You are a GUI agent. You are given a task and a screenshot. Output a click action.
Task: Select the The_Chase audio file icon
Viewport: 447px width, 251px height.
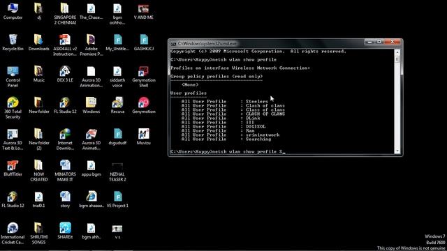pos(91,11)
